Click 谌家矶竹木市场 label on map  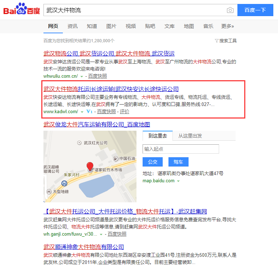(108, 170)
